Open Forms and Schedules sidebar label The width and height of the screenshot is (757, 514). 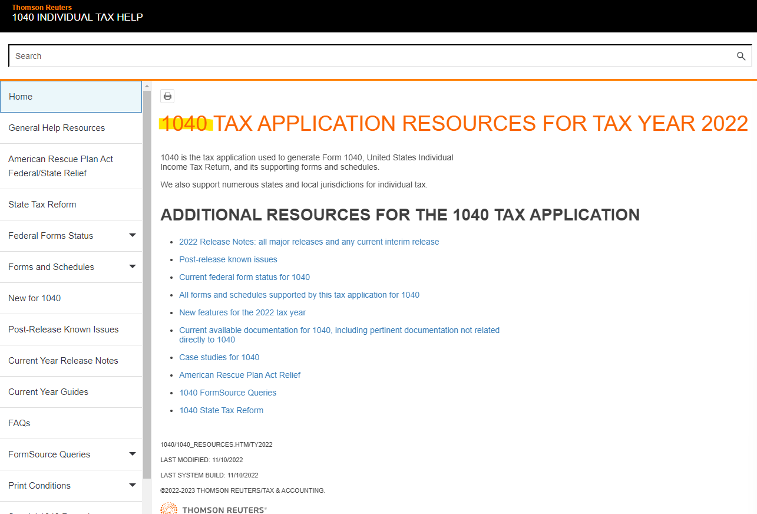tap(51, 267)
